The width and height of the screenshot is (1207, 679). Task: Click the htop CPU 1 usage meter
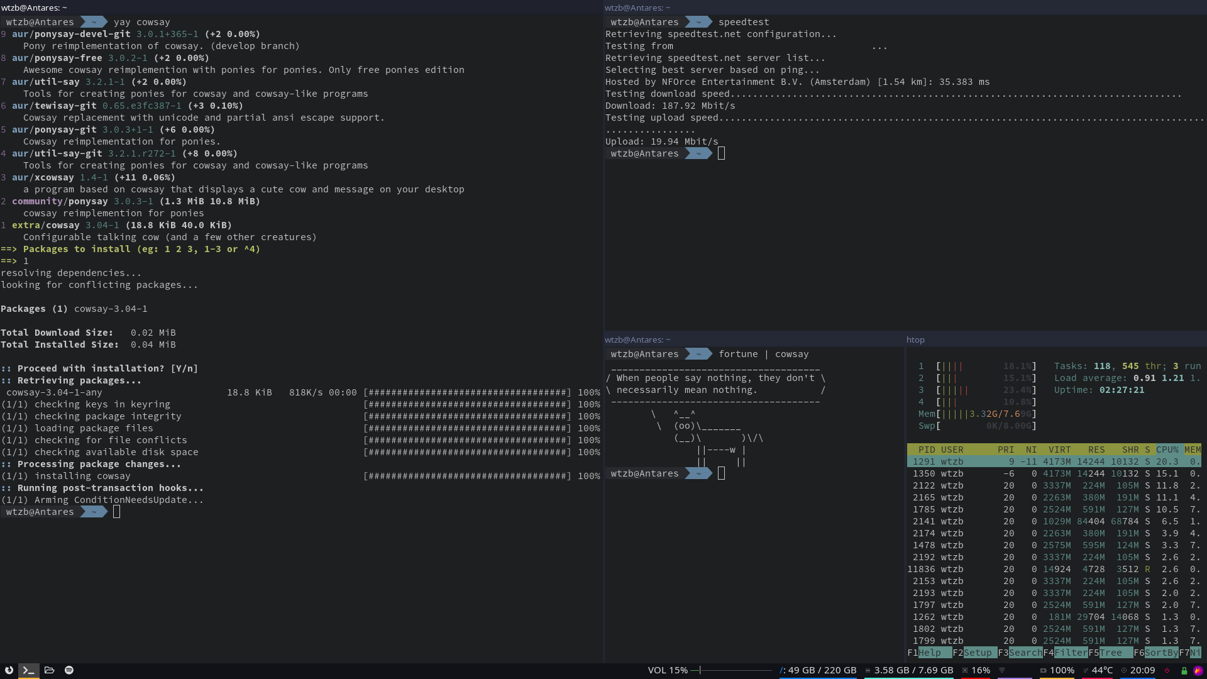point(977,366)
